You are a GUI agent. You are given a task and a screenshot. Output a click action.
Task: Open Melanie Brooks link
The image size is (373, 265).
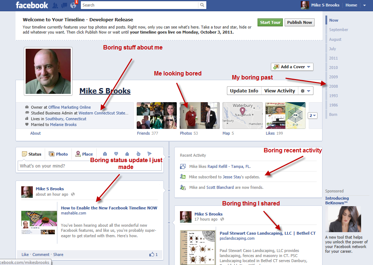pyautogui.click(x=63, y=125)
